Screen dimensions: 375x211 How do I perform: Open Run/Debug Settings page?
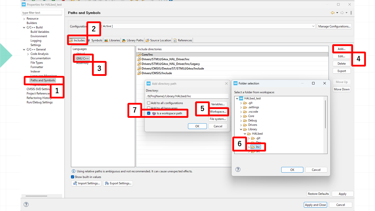coord(40,102)
